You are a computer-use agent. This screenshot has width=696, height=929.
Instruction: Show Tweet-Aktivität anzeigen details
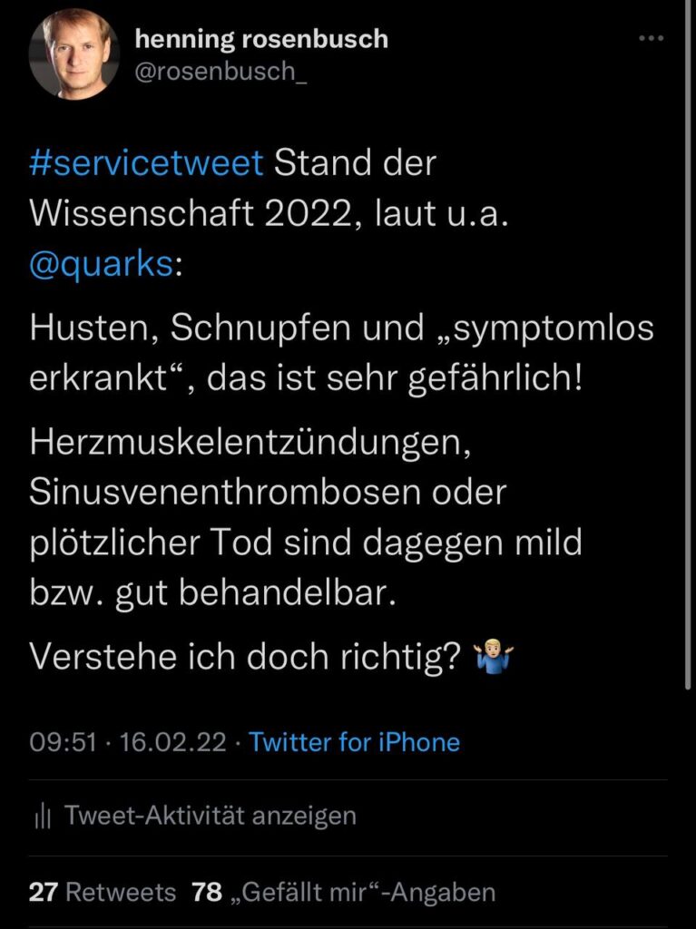(210, 816)
